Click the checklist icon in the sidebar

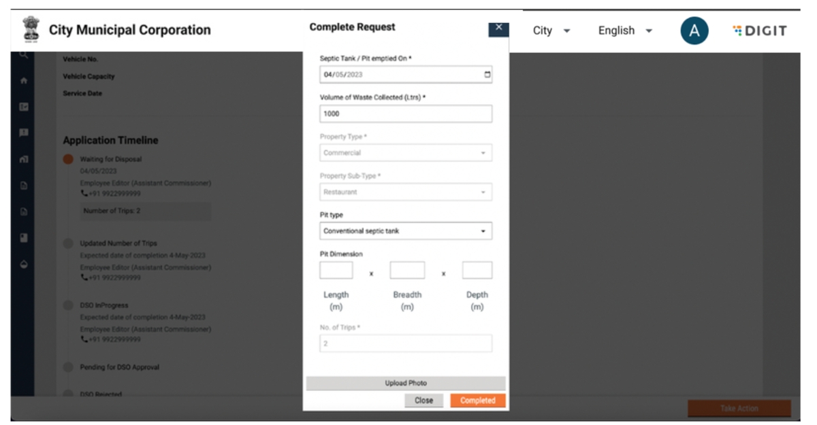click(24, 107)
